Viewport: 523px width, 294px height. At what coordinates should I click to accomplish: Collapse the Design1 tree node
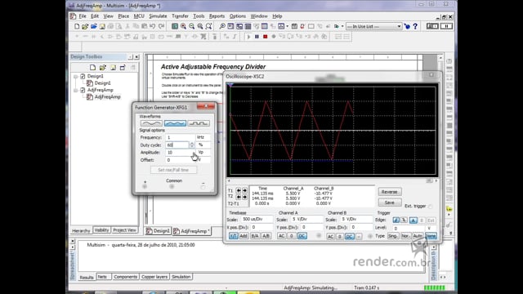[x=76, y=76]
